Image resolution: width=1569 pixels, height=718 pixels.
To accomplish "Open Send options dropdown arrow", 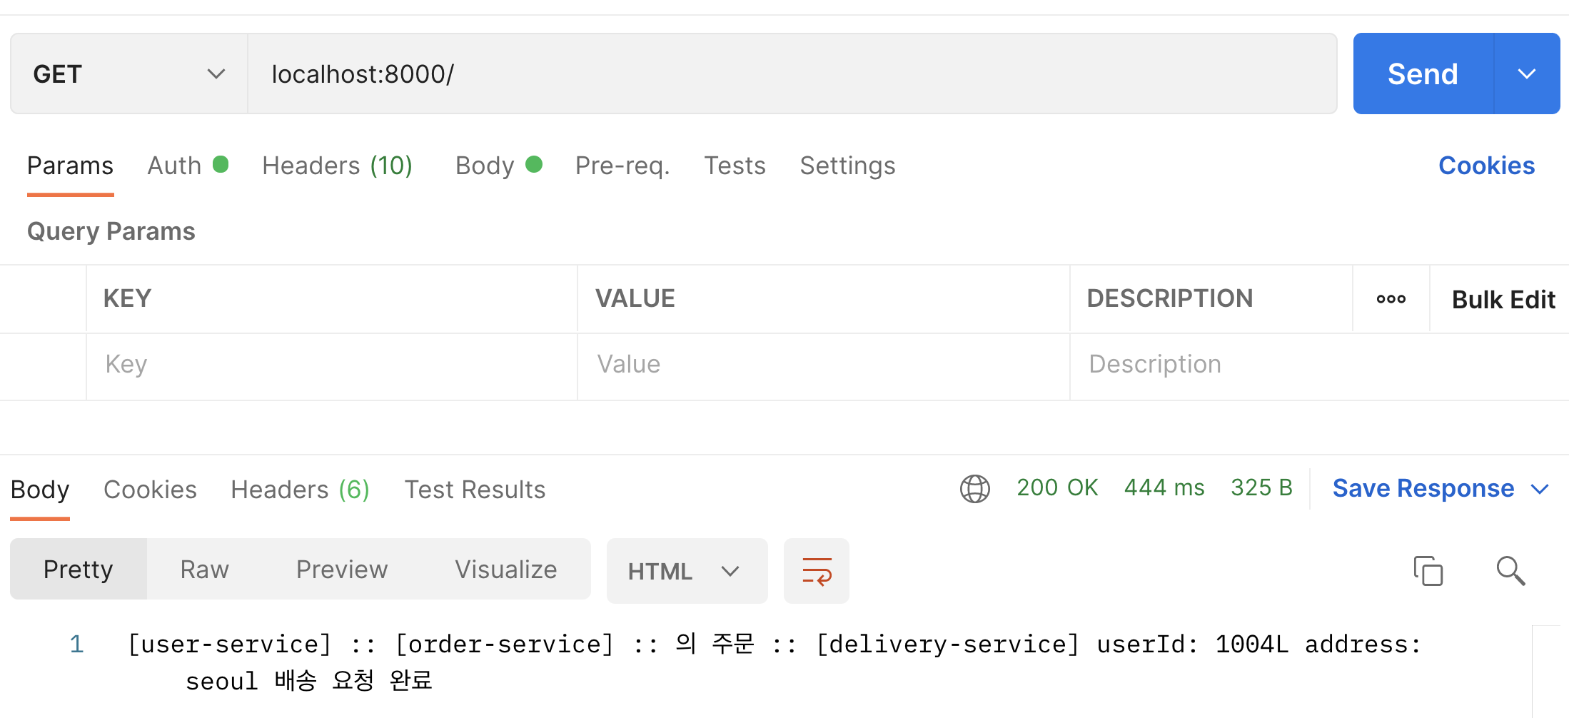I will 1527,74.
